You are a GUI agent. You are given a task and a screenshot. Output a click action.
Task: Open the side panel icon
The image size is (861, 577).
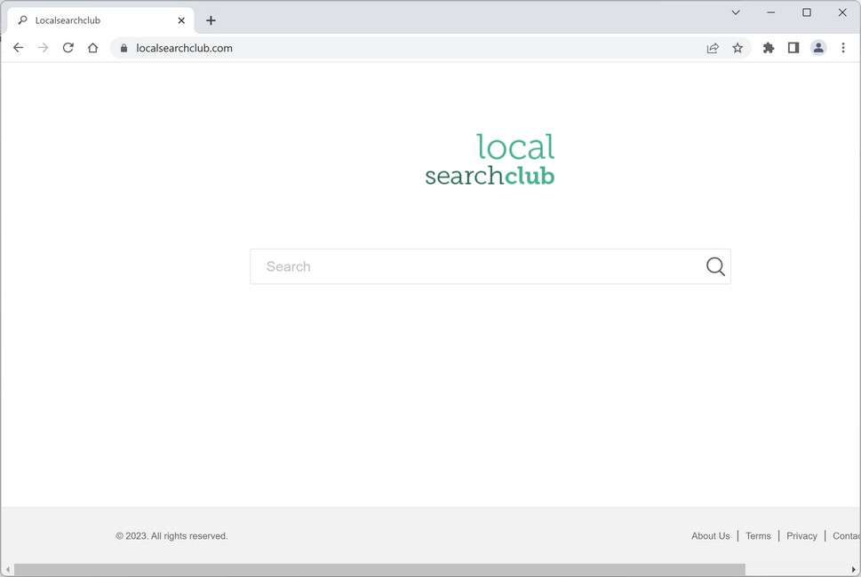793,47
